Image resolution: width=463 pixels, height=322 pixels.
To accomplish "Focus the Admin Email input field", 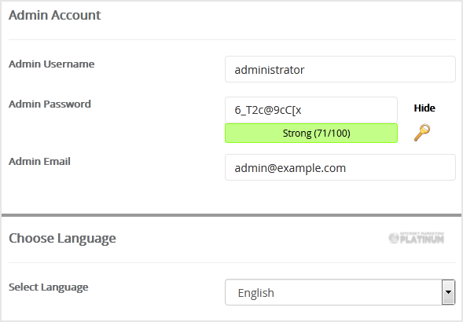I will (340, 167).
